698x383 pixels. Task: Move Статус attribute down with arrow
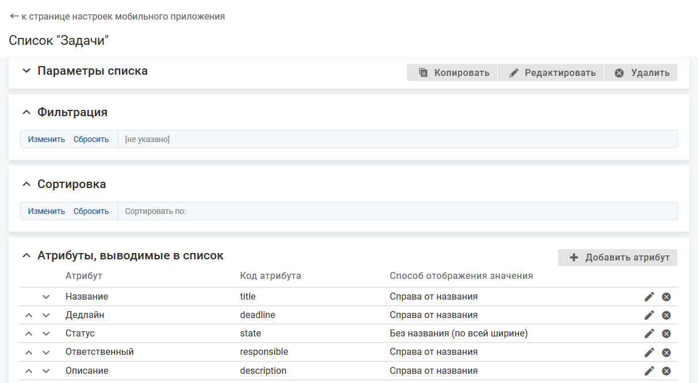47,334
